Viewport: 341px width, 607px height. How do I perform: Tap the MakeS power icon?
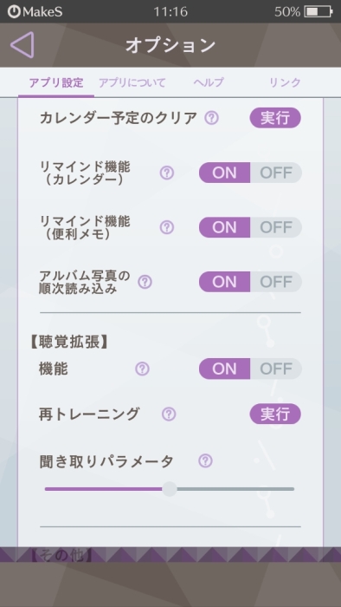[x=15, y=12]
